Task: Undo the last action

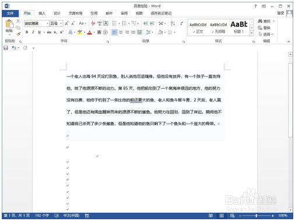Action: [14, 48]
